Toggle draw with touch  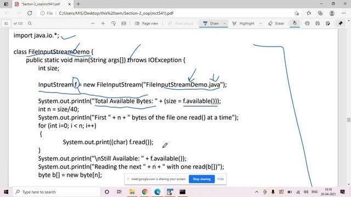tap(295, 23)
